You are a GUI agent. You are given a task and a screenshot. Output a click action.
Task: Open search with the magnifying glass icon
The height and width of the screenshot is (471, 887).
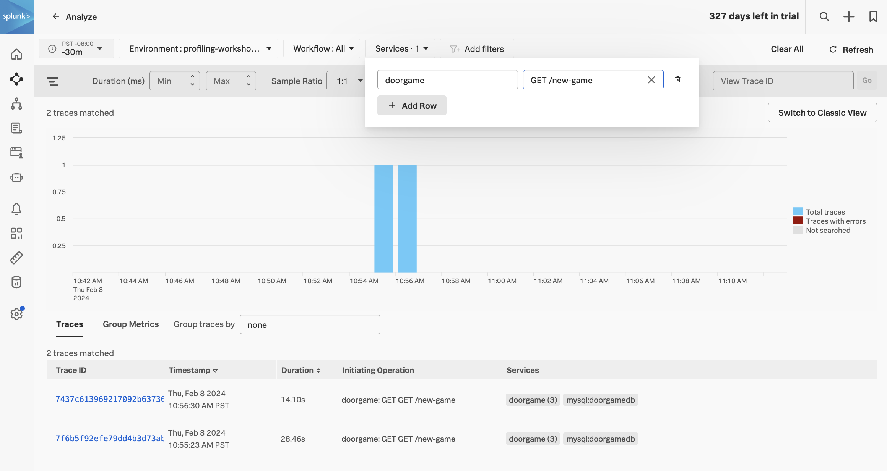tap(824, 16)
